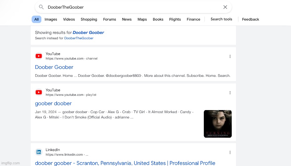The height and width of the screenshot is (166, 291).
Task: Clear the search box with the X icon
Action: coord(225,7)
